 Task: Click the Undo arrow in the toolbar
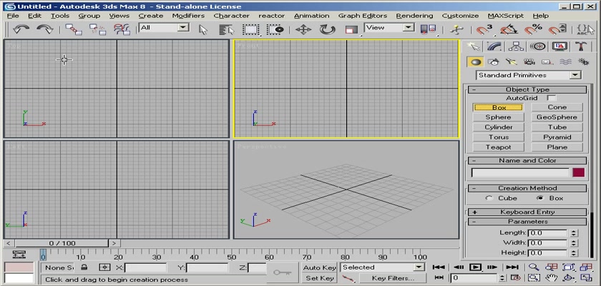[21, 29]
